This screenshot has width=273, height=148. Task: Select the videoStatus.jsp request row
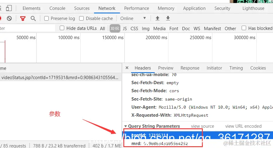(61, 78)
